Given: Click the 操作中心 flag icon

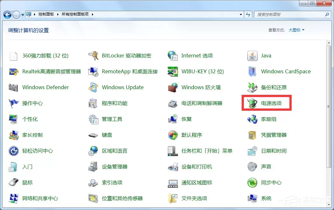Looking at the screenshot, I should [x=13, y=103].
